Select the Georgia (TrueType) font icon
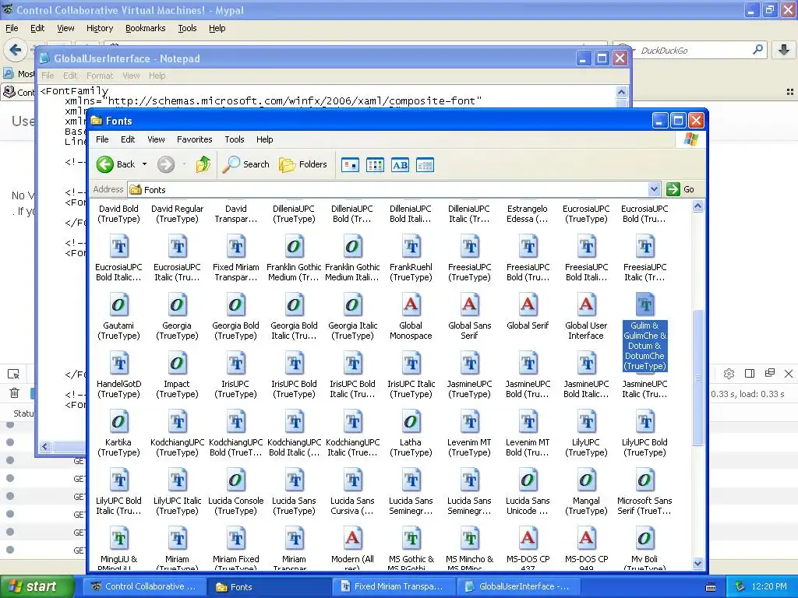Image resolution: width=798 pixels, height=598 pixels. [177, 304]
